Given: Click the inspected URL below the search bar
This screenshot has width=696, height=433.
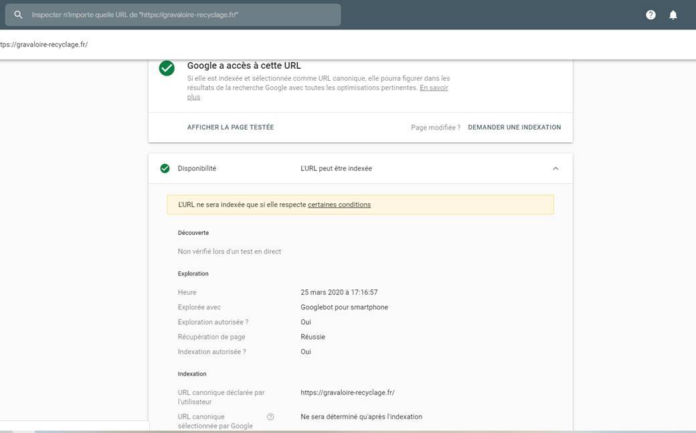Looking at the screenshot, I should tap(44, 45).
